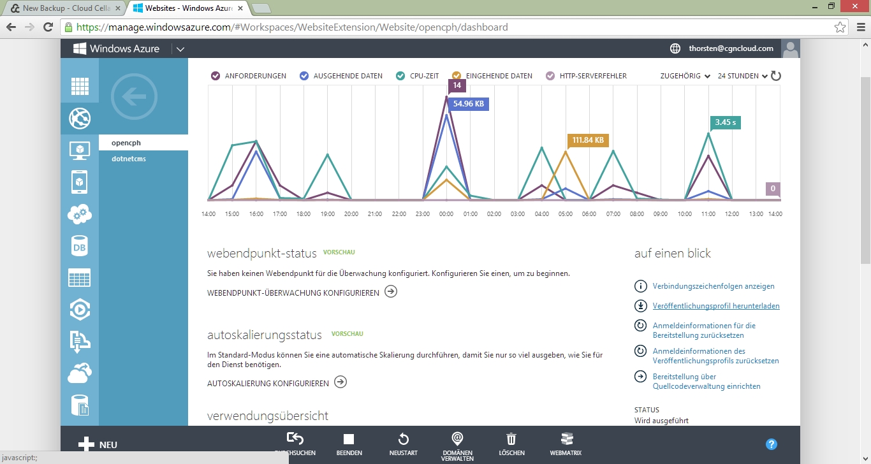Open the Media Services play icon

point(80,310)
